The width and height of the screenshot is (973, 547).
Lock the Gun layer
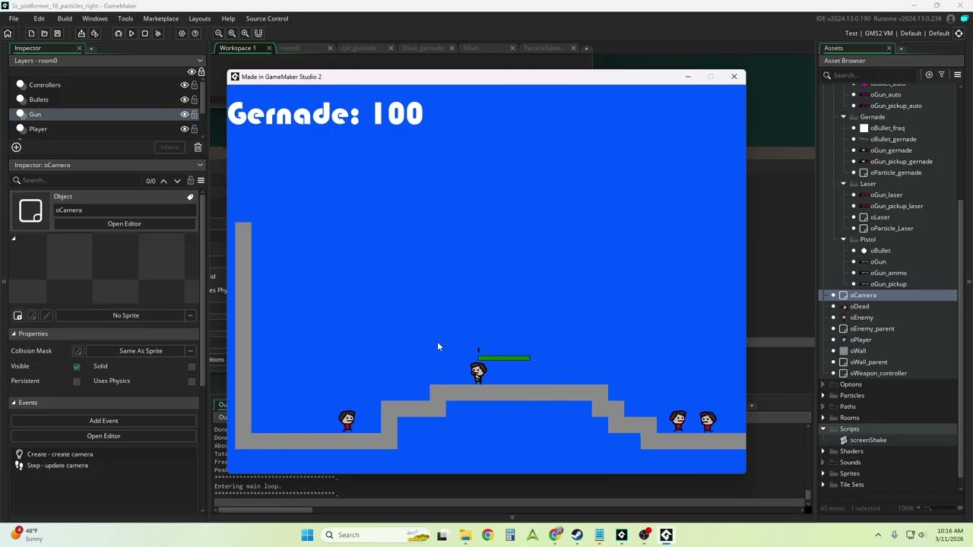(x=195, y=114)
